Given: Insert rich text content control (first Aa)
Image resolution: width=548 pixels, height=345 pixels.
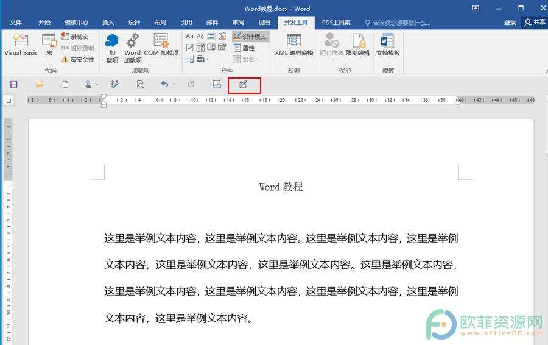Looking at the screenshot, I should 189,37.
